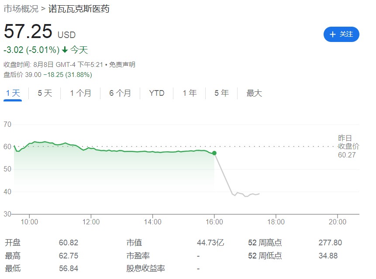Click the -3.02 (-5.01%) daily change
The width and height of the screenshot is (376, 279).
[31, 50]
